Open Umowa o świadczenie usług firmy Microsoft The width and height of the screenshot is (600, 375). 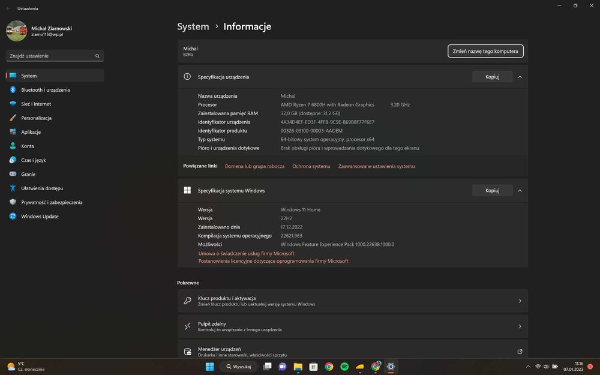pyautogui.click(x=246, y=253)
